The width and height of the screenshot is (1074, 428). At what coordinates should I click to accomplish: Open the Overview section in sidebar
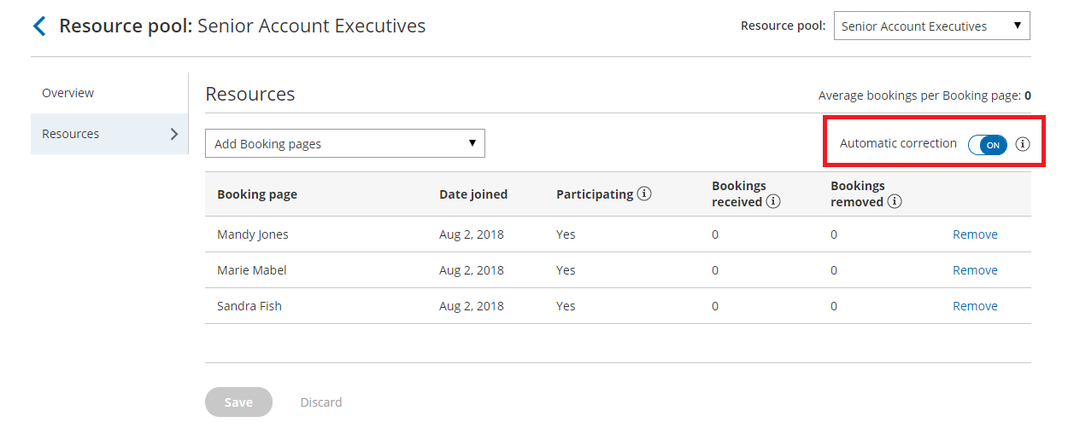click(x=68, y=93)
